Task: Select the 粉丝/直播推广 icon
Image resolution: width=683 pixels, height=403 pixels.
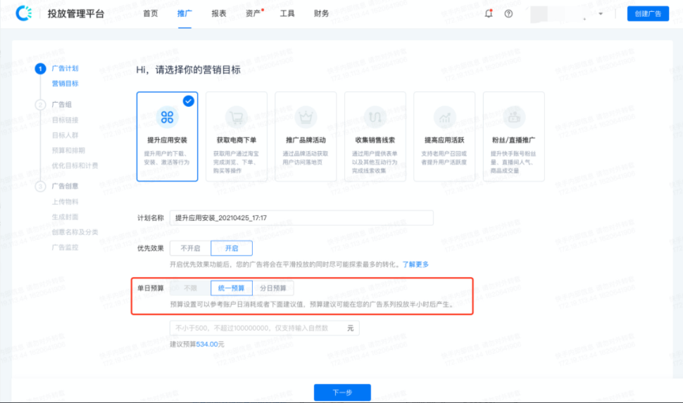Action: coord(514,117)
